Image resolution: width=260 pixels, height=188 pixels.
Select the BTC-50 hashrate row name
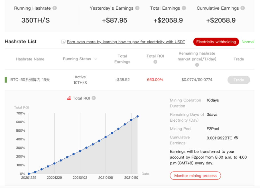(30, 80)
